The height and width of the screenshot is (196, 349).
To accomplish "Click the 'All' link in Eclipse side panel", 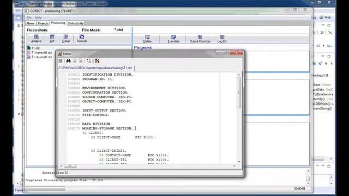I will pyautogui.click(x=318, y=46).
